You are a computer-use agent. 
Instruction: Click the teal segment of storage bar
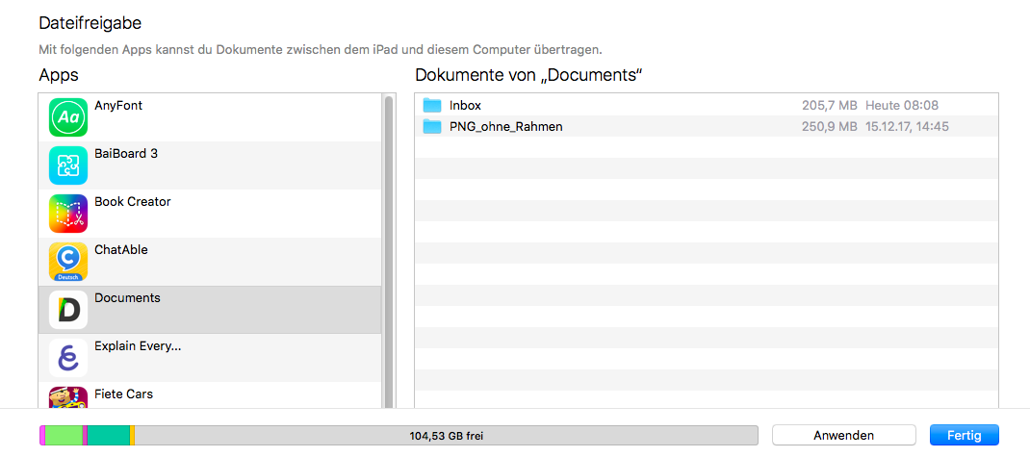click(x=108, y=436)
